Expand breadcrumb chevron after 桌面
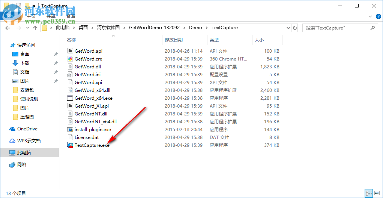Image resolution: width=383 pixels, height=198 pixels. [92, 28]
